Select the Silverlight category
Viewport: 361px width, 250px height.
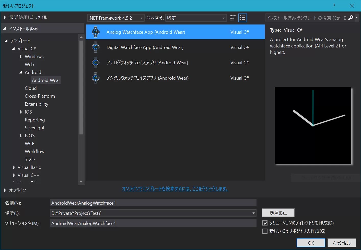(x=34, y=128)
